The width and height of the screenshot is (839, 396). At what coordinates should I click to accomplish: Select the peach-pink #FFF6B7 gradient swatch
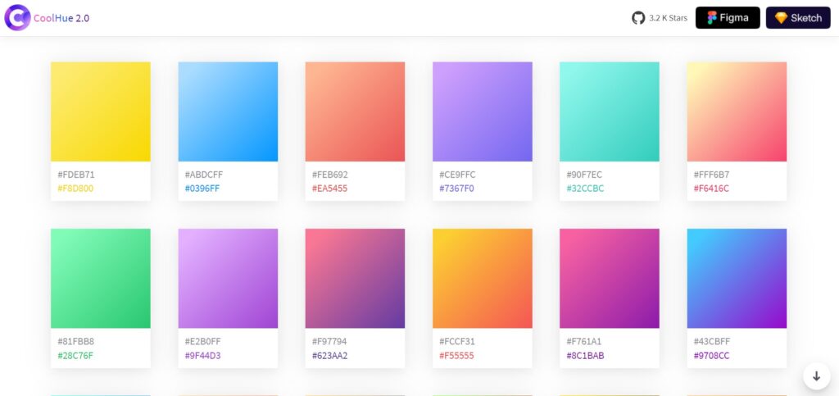[x=737, y=112]
